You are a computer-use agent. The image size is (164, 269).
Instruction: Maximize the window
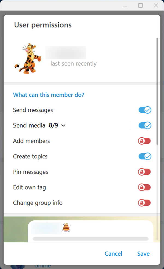pos(140,5)
